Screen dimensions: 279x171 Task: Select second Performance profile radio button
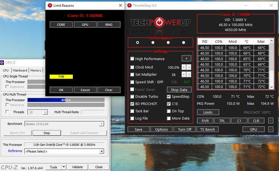(x=153, y=43)
